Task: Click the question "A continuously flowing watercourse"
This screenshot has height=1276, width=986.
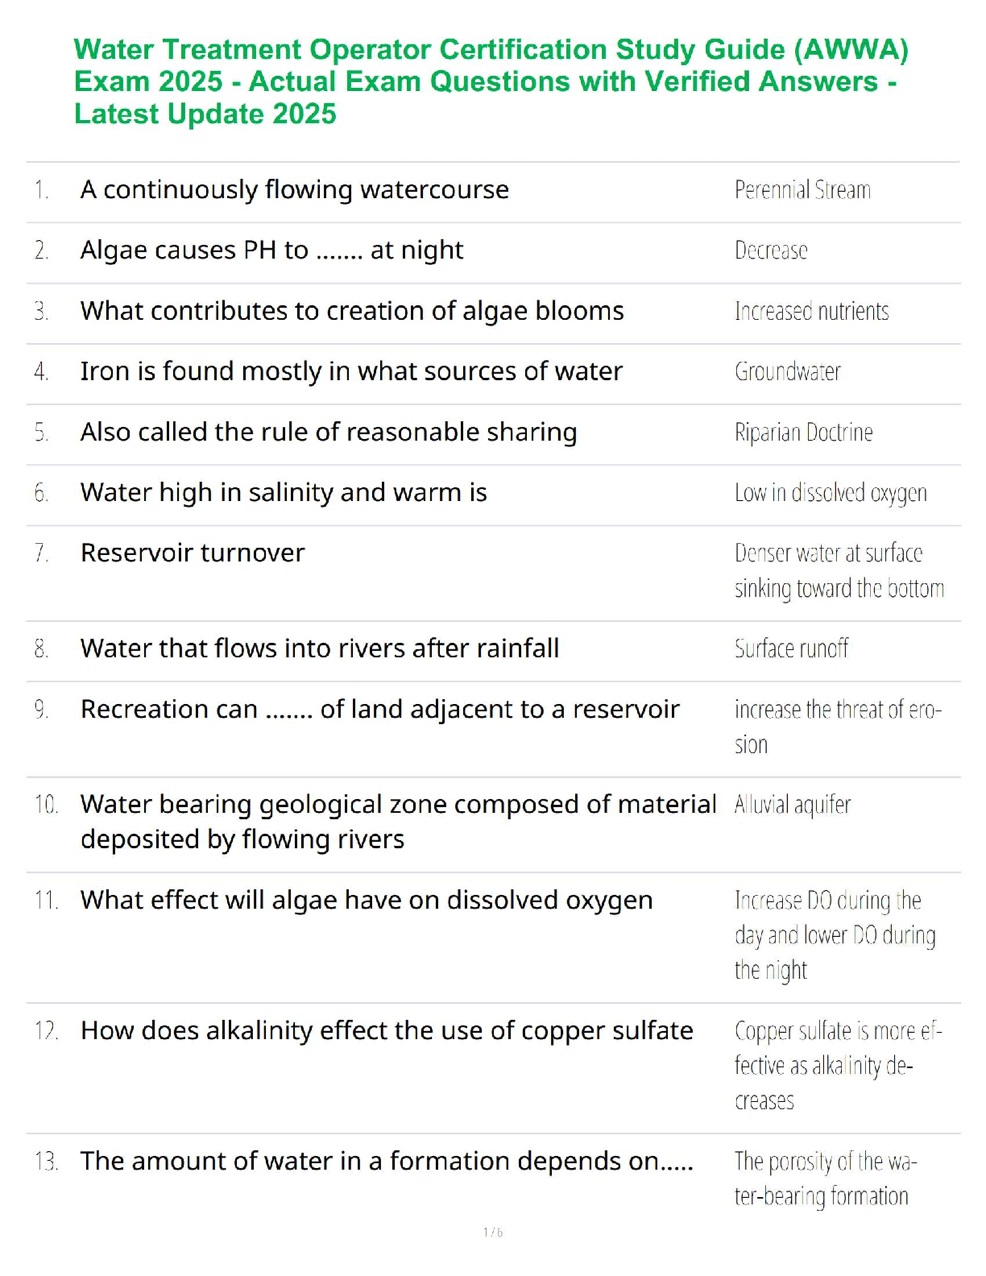Action: (294, 190)
